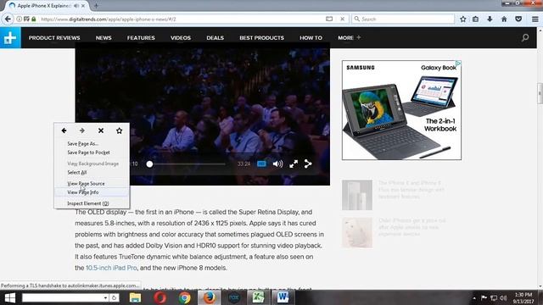
Task: Share the video icon
Action: click(308, 164)
